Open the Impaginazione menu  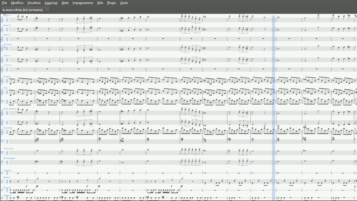pyautogui.click(x=83, y=3)
